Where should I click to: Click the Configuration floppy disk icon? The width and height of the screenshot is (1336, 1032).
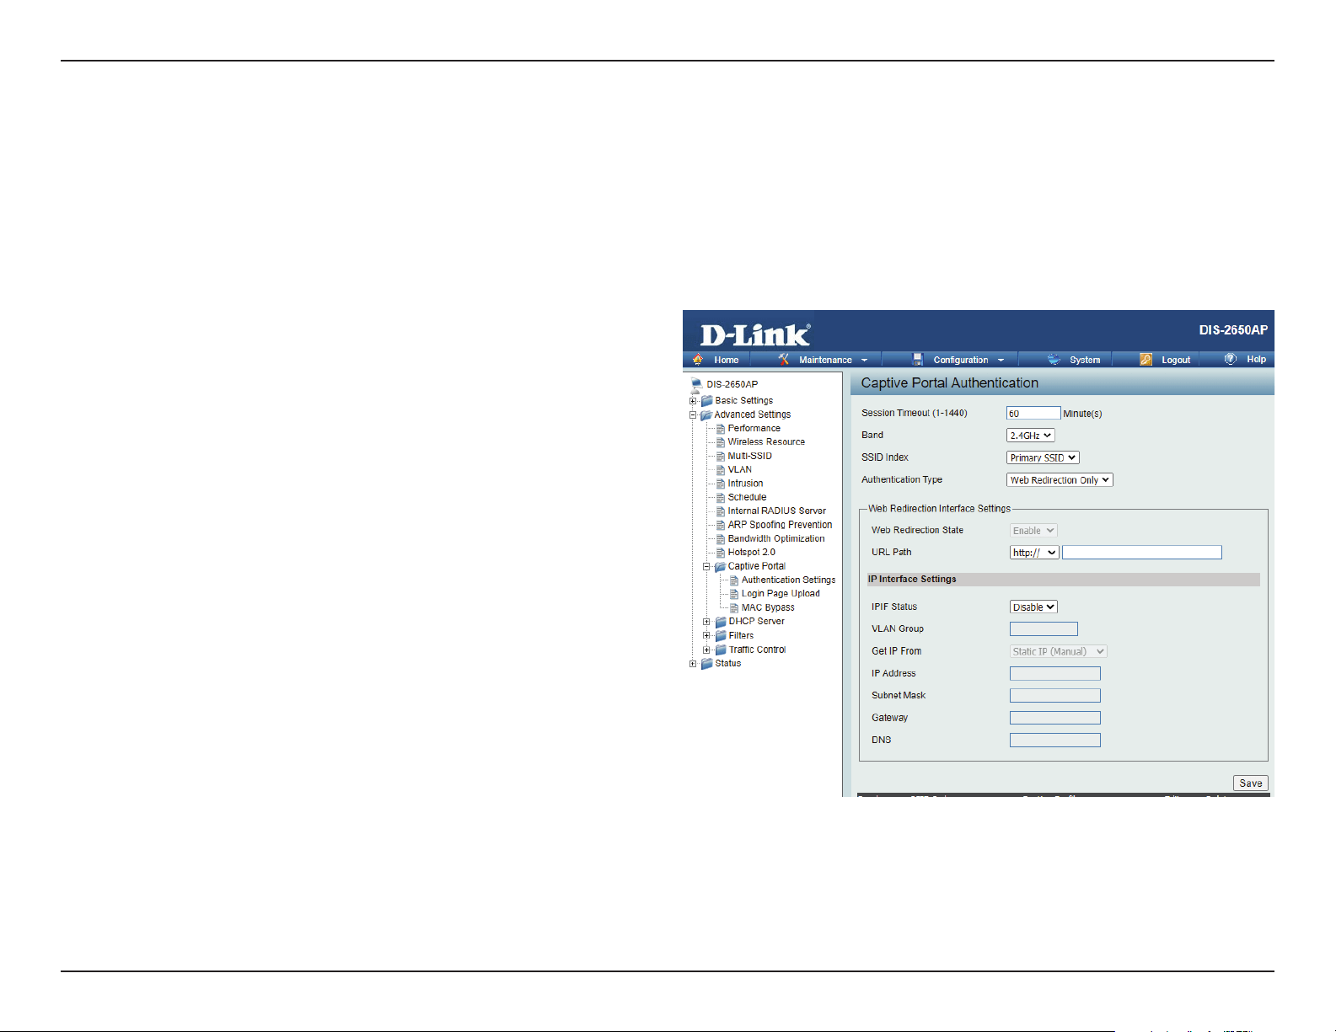pos(918,360)
